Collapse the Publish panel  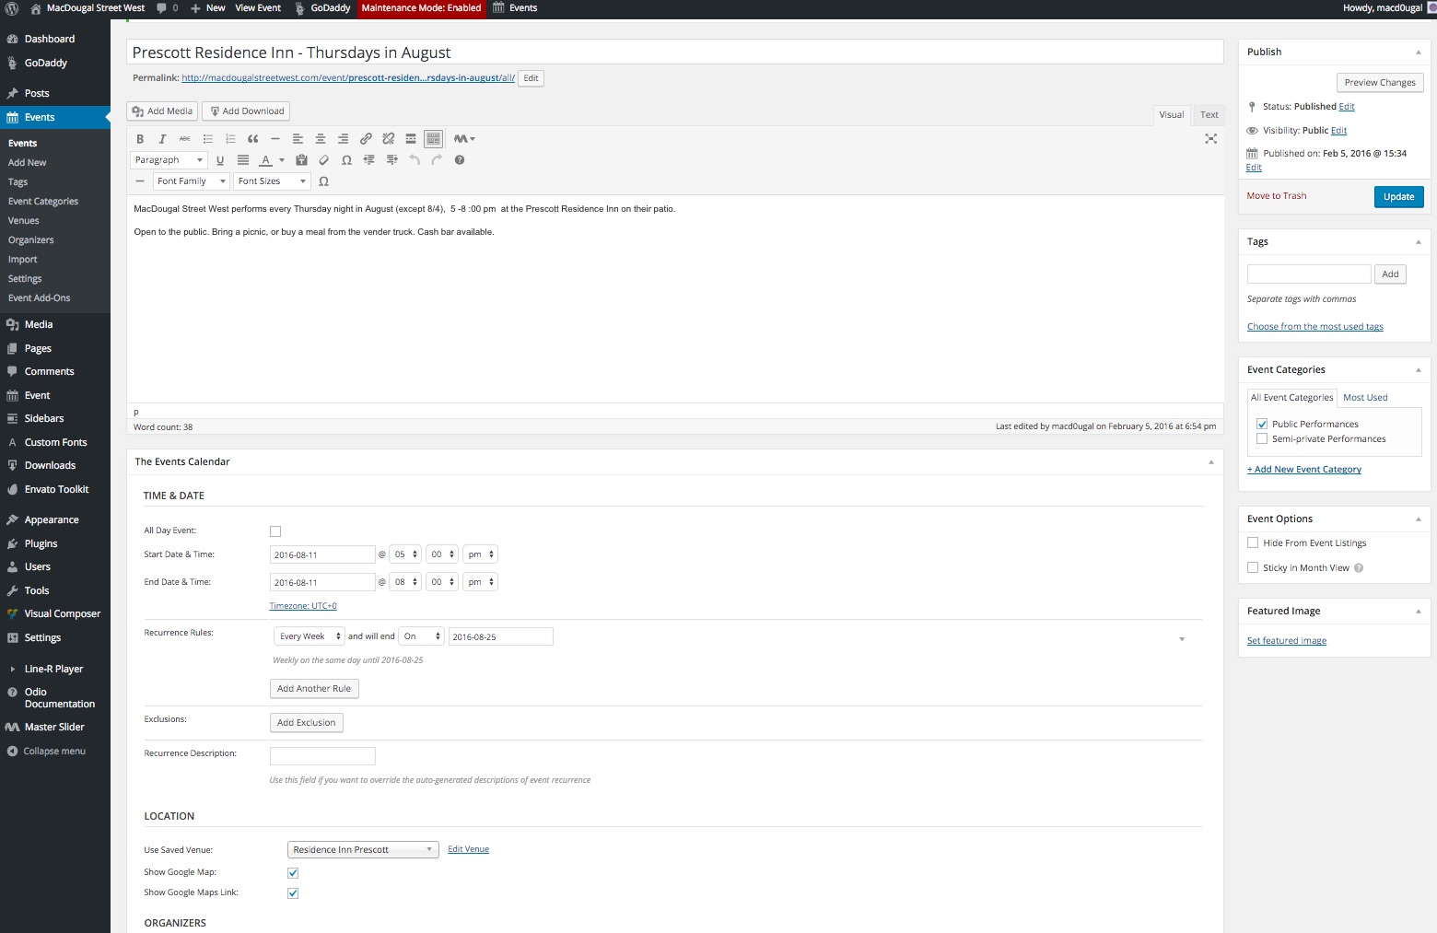(x=1418, y=52)
